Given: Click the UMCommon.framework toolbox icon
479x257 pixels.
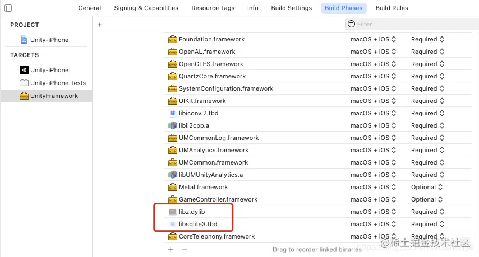Looking at the screenshot, I should [x=173, y=162].
